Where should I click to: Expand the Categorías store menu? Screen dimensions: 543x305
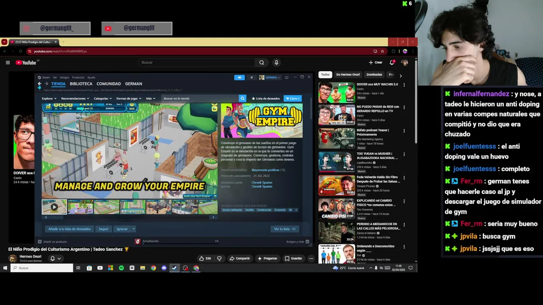click(x=102, y=98)
